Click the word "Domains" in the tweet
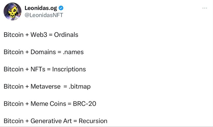This screenshot has width=213, height=127. pos(43,52)
